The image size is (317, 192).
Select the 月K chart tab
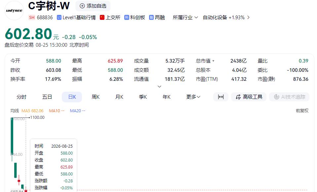point(119,97)
